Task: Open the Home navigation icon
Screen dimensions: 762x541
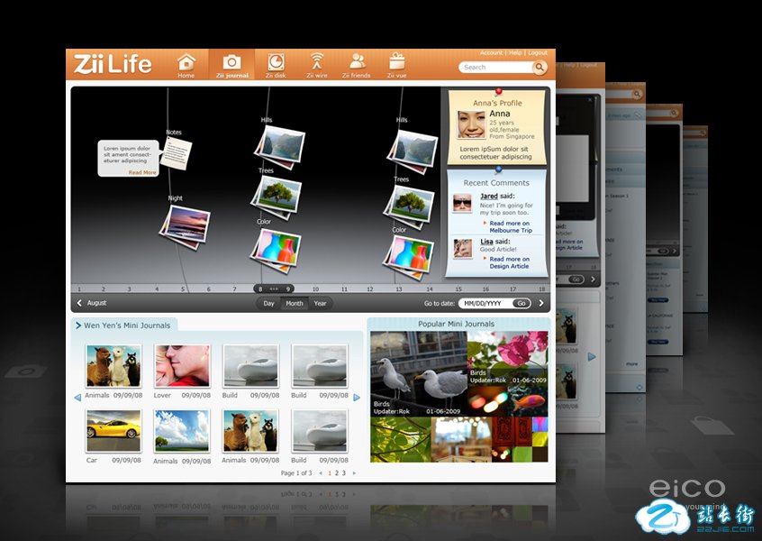Action: (186, 62)
